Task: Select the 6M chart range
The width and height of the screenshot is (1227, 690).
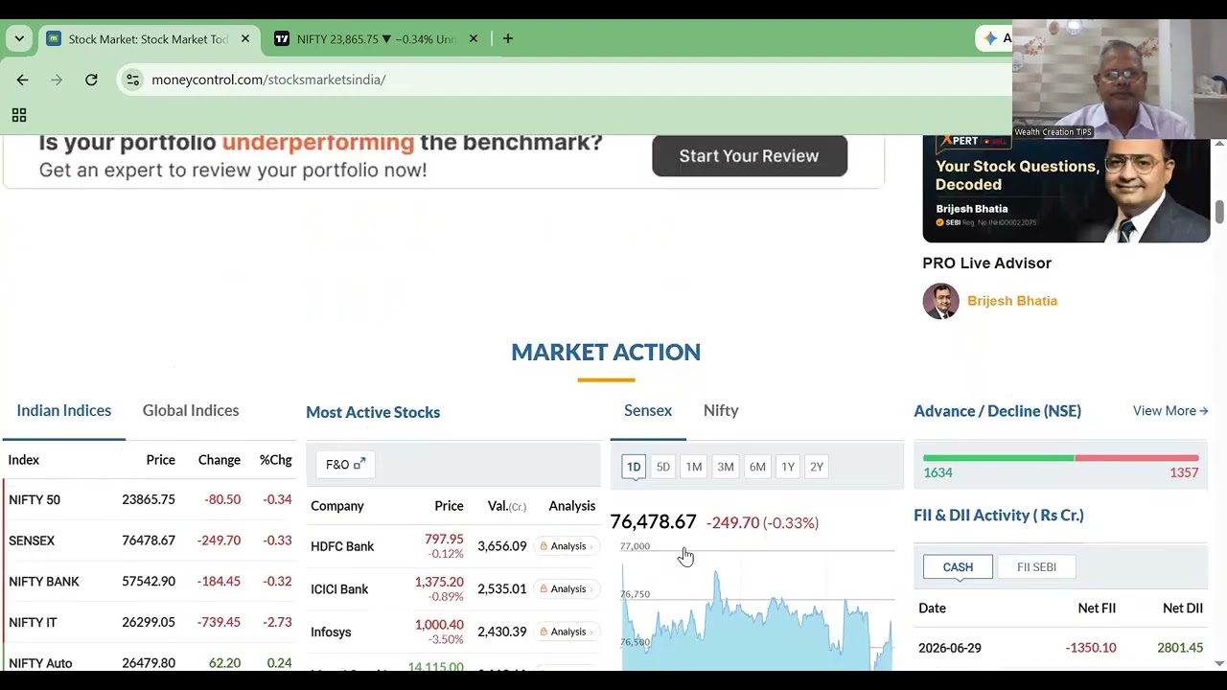Action: [x=757, y=467]
